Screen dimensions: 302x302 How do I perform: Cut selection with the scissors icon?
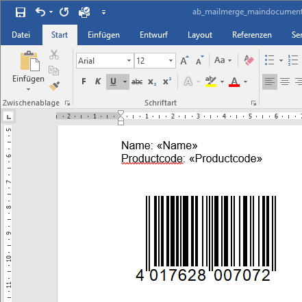(54, 55)
